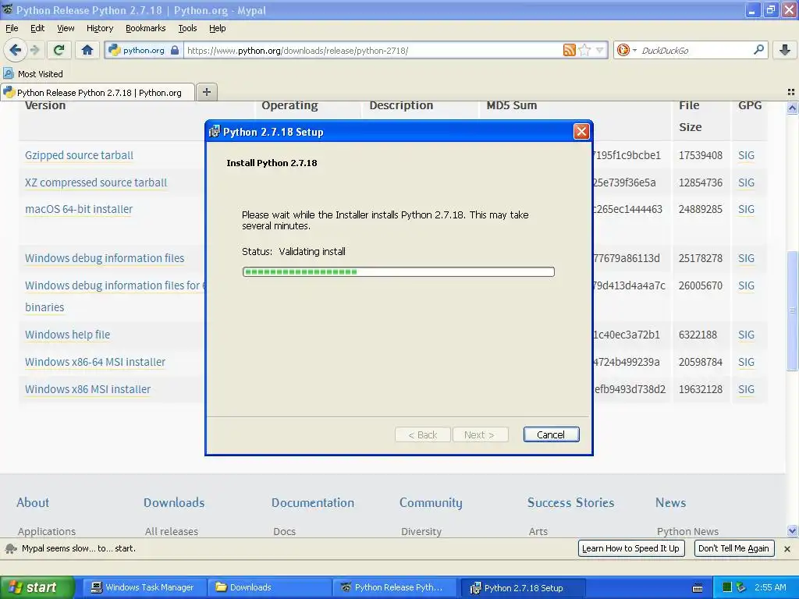Open the browser home page icon

[87, 50]
